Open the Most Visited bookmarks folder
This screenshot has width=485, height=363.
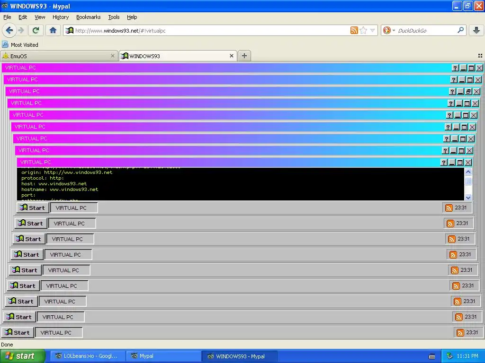[x=20, y=45]
